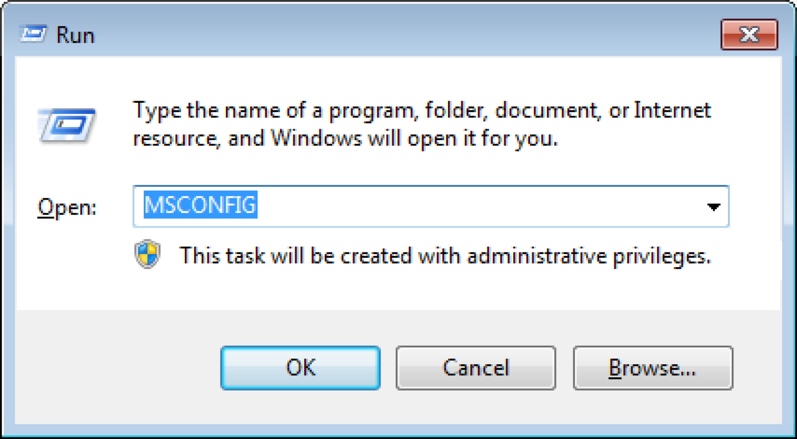Image resolution: width=797 pixels, height=439 pixels.
Task: Click the large Run program icon
Action: pyautogui.click(x=67, y=125)
